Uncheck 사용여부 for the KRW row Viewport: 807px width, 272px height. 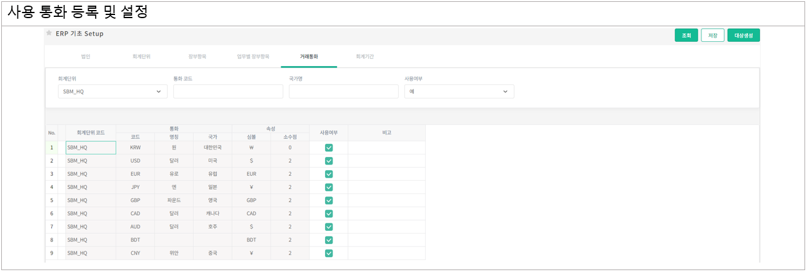[x=329, y=148]
